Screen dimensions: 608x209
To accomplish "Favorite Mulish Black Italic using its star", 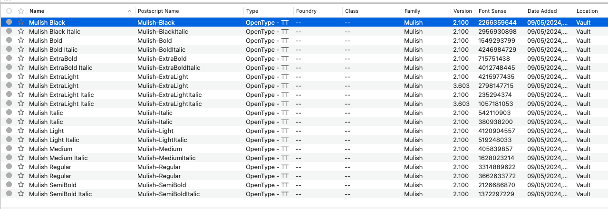I will pyautogui.click(x=21, y=31).
